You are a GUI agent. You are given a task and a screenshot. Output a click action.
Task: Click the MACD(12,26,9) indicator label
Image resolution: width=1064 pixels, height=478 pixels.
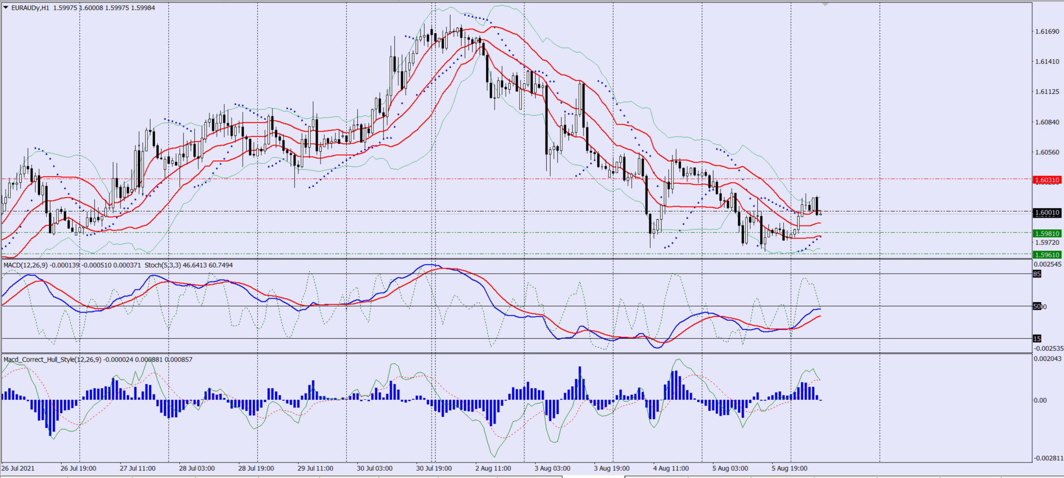26,265
